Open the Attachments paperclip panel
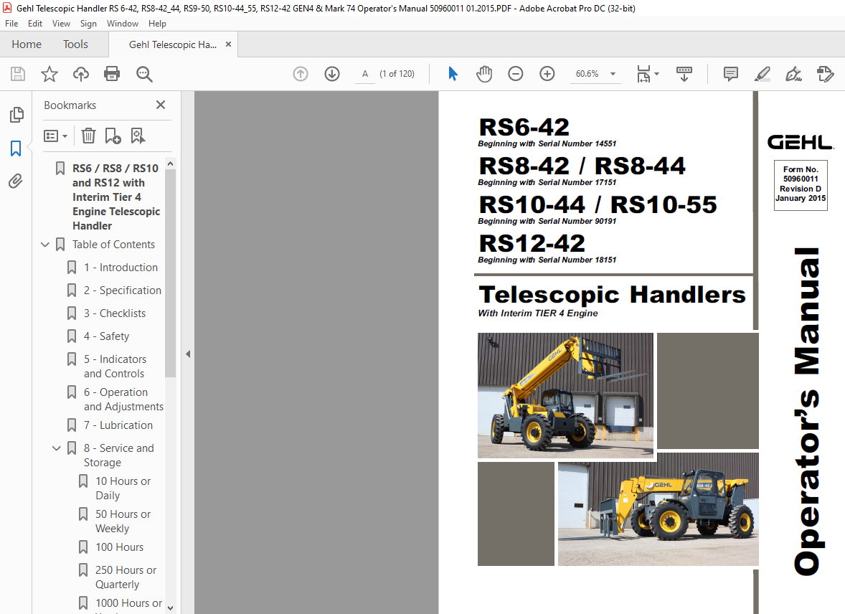 [x=16, y=181]
